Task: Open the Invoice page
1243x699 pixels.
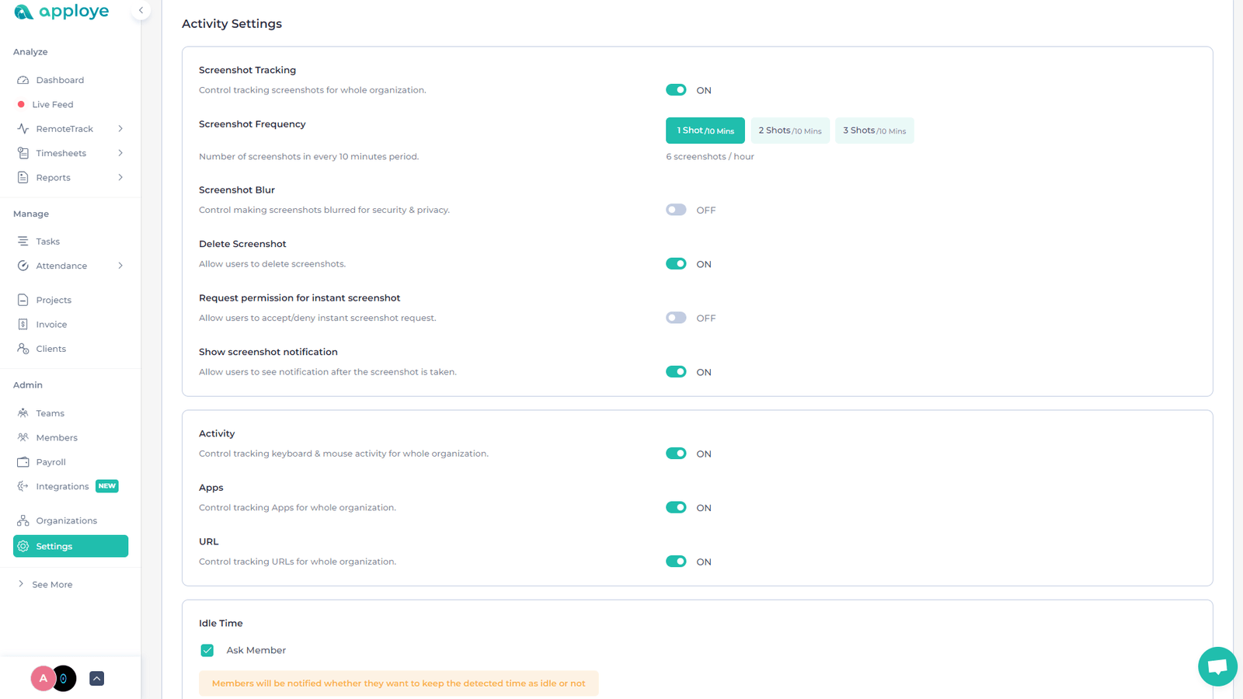Action: [x=51, y=324]
